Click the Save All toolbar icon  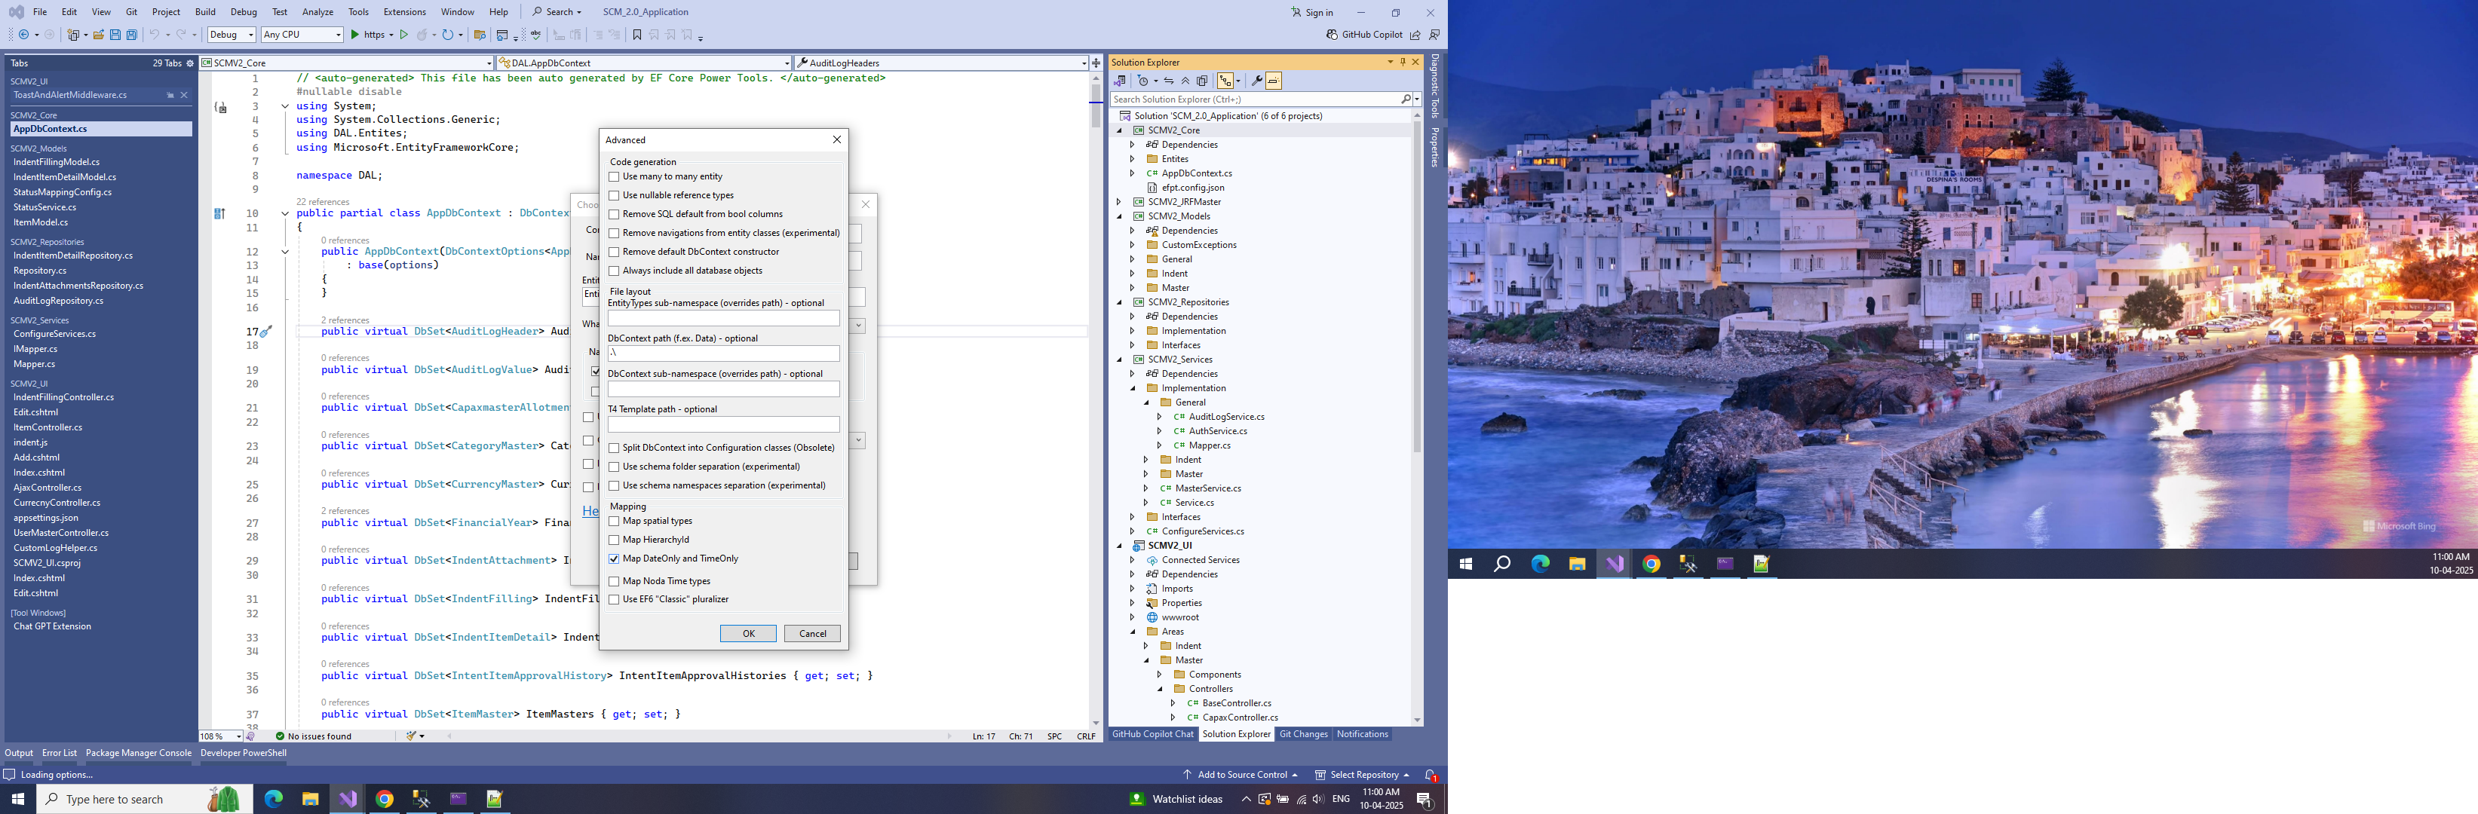(x=132, y=35)
